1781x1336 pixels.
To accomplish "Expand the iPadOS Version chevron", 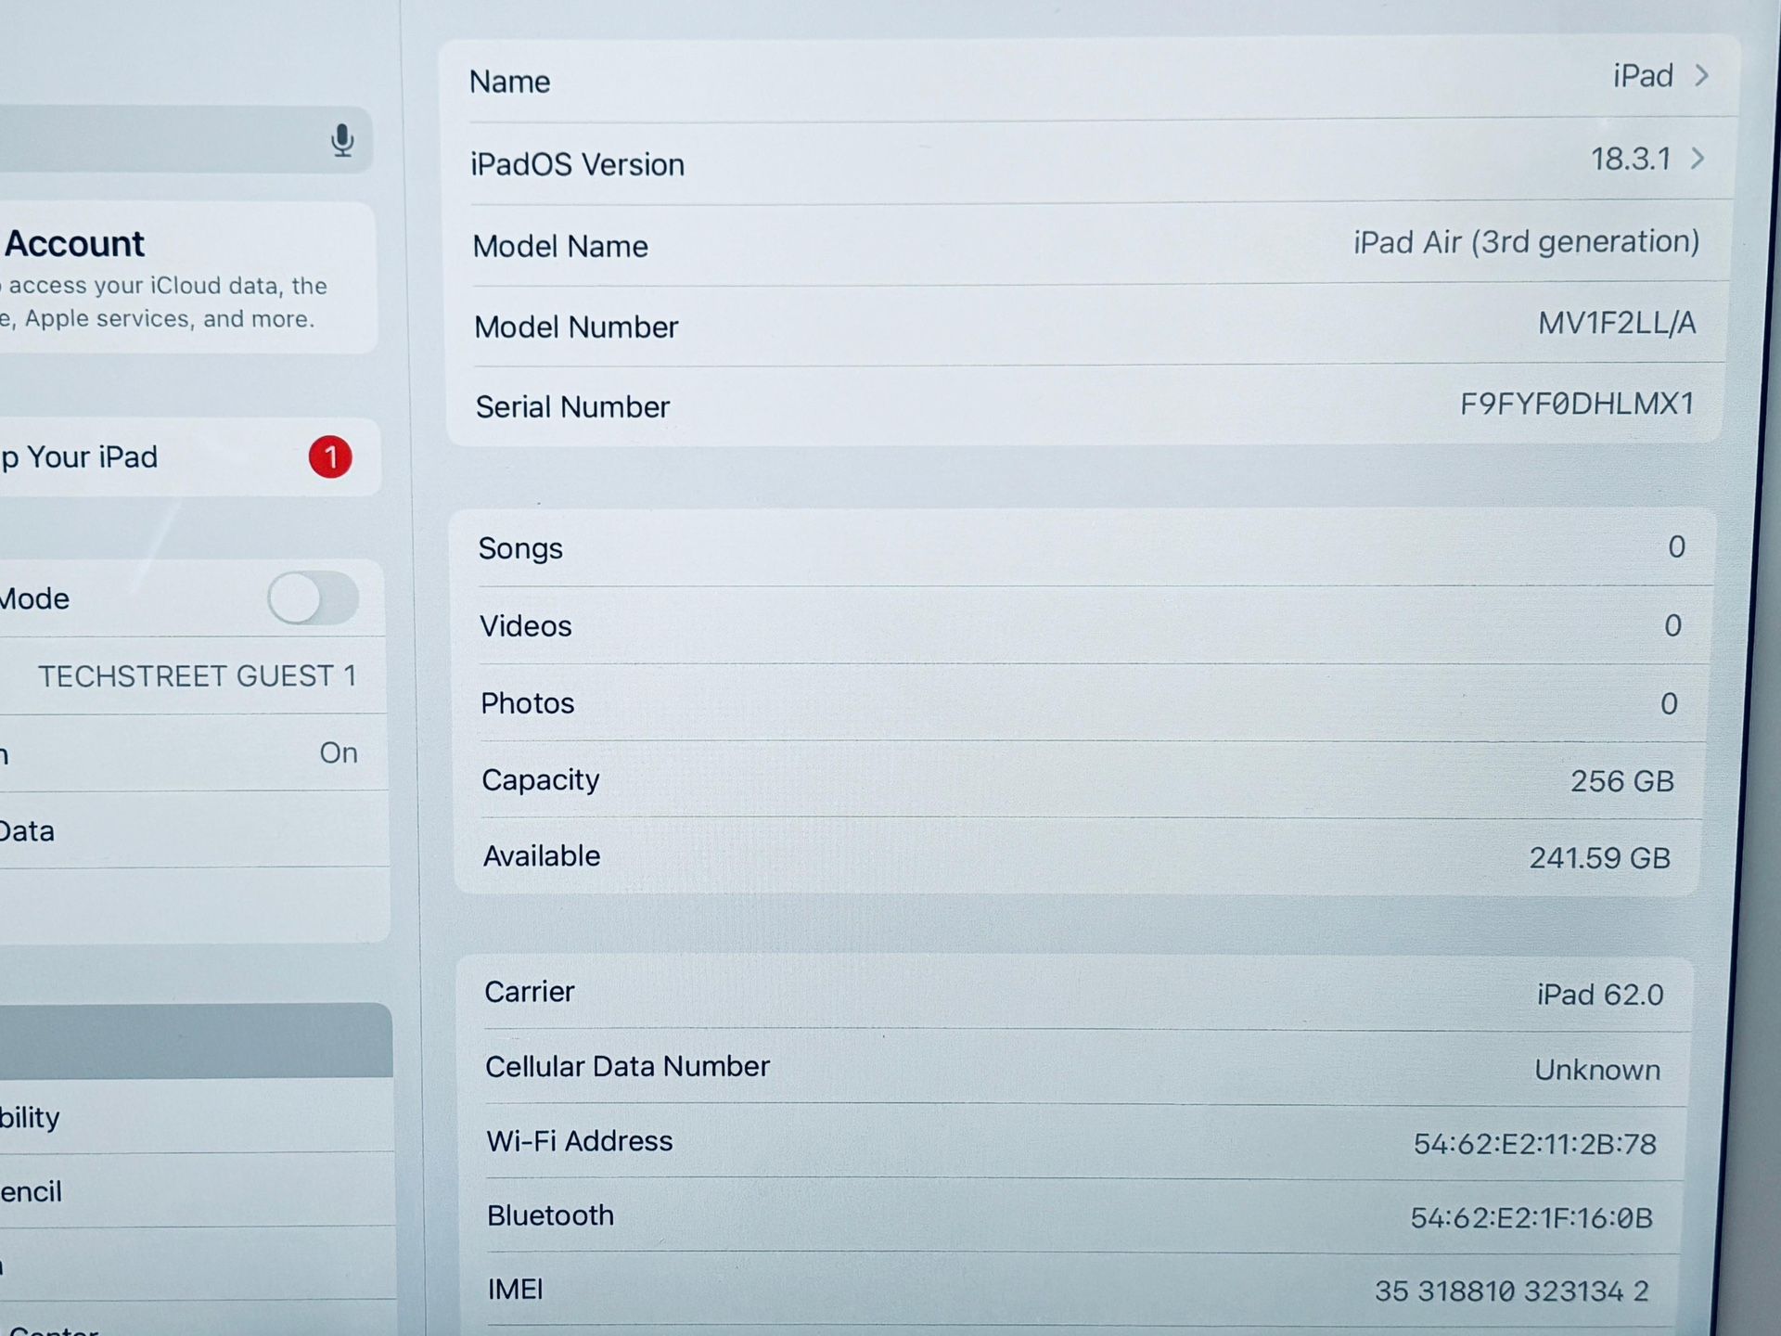I will tap(1698, 159).
